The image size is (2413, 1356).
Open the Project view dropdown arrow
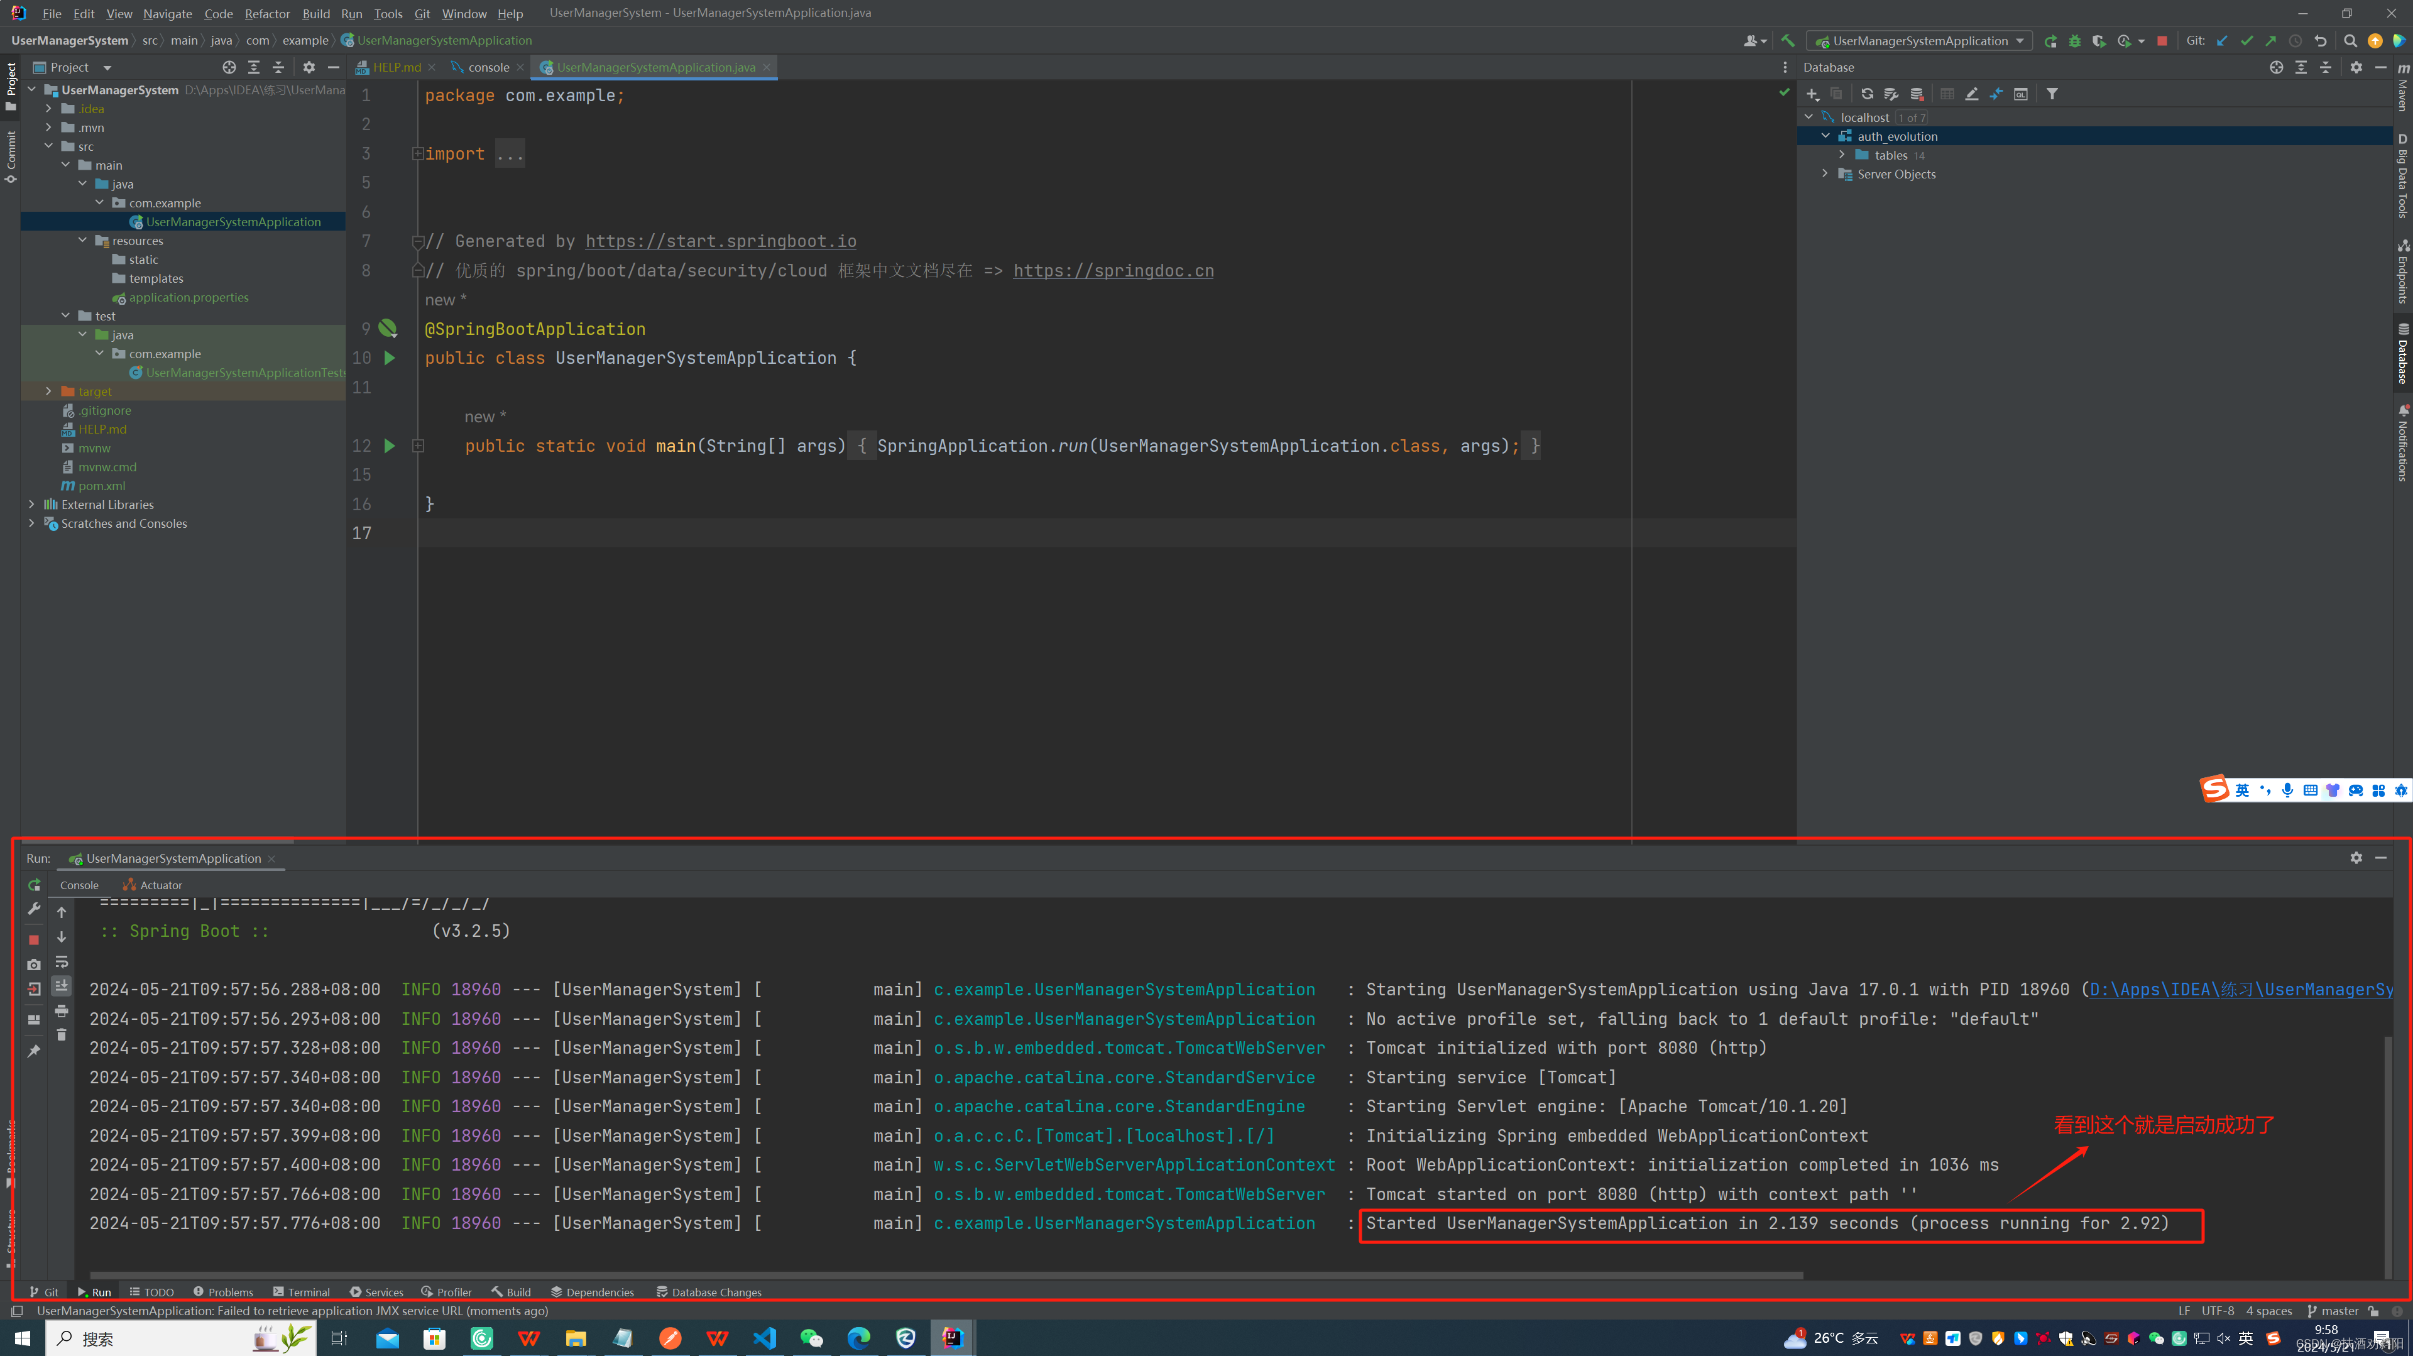107,67
